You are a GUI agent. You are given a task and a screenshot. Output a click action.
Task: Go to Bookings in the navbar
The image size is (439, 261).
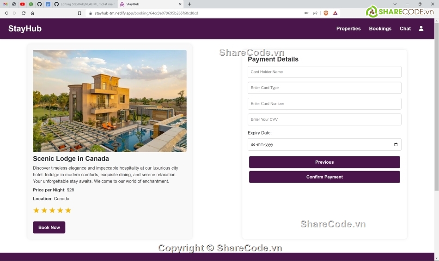[380, 29]
